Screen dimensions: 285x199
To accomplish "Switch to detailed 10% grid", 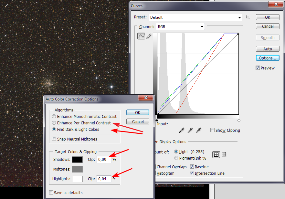I will [224, 155].
